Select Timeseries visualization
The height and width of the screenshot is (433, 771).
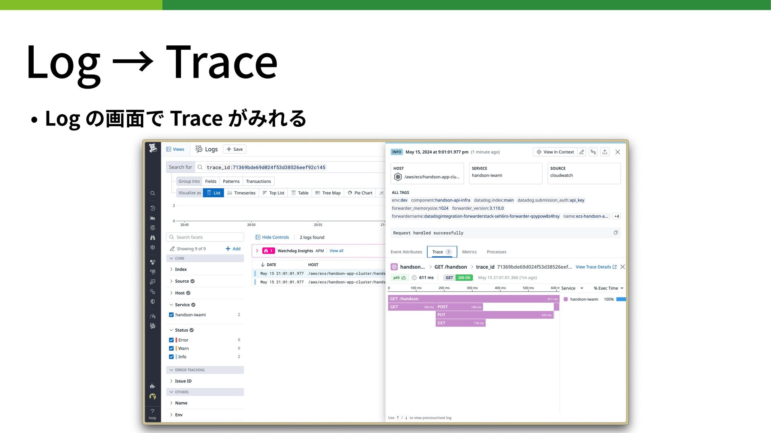point(241,193)
